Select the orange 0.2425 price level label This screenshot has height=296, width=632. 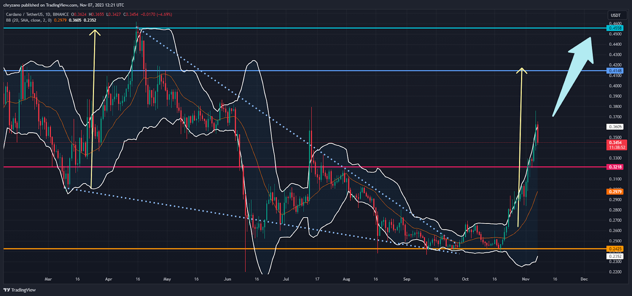point(615,249)
